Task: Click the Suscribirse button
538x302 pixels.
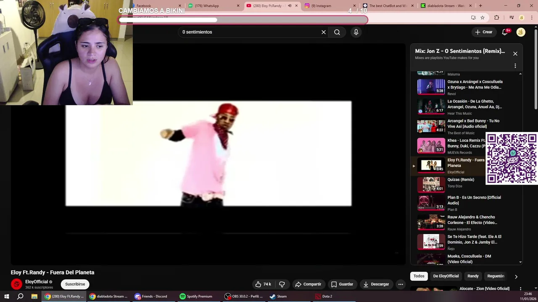Action: click(75, 284)
